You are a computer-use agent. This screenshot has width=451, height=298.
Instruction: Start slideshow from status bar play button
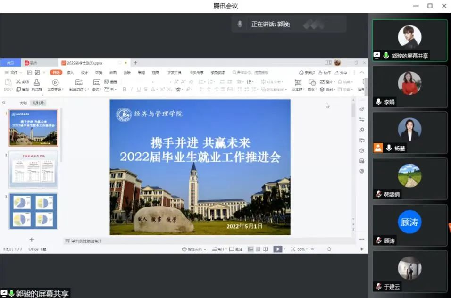click(278, 249)
